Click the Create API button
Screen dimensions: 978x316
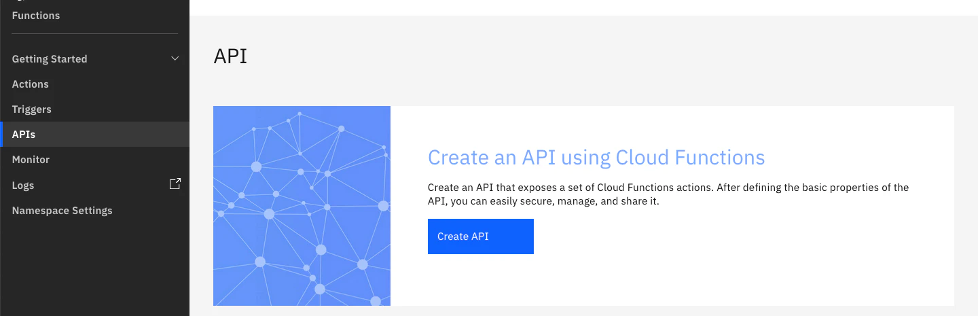pos(481,236)
